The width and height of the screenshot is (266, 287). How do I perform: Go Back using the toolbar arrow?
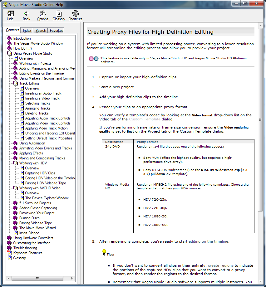pyautogui.click(x=27, y=13)
